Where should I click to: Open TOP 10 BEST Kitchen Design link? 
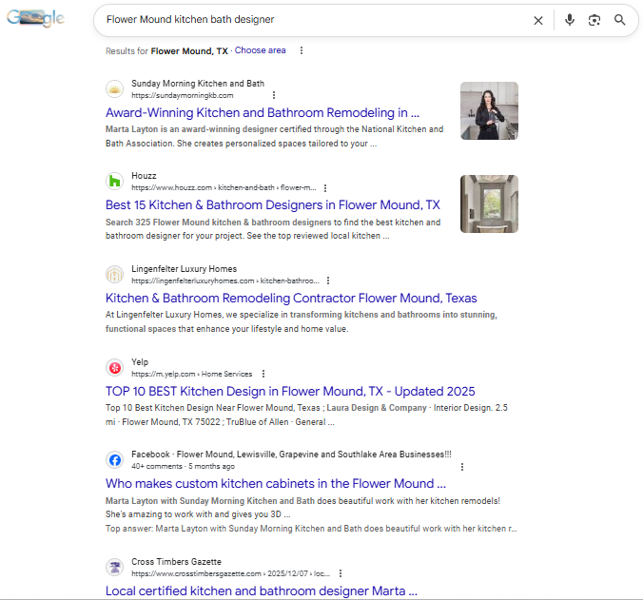290,392
